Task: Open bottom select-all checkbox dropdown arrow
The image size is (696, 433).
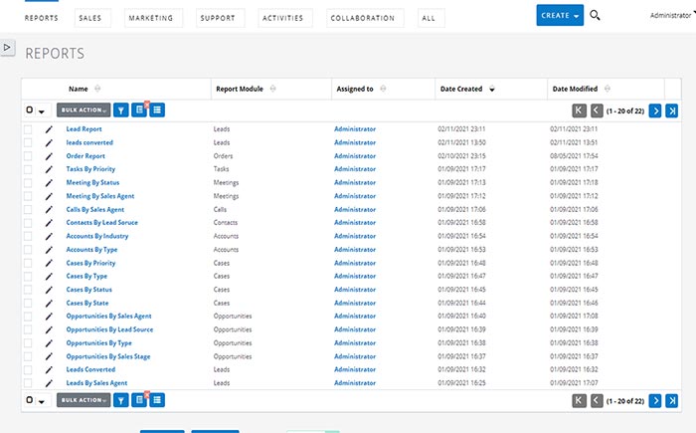Action: click(42, 401)
